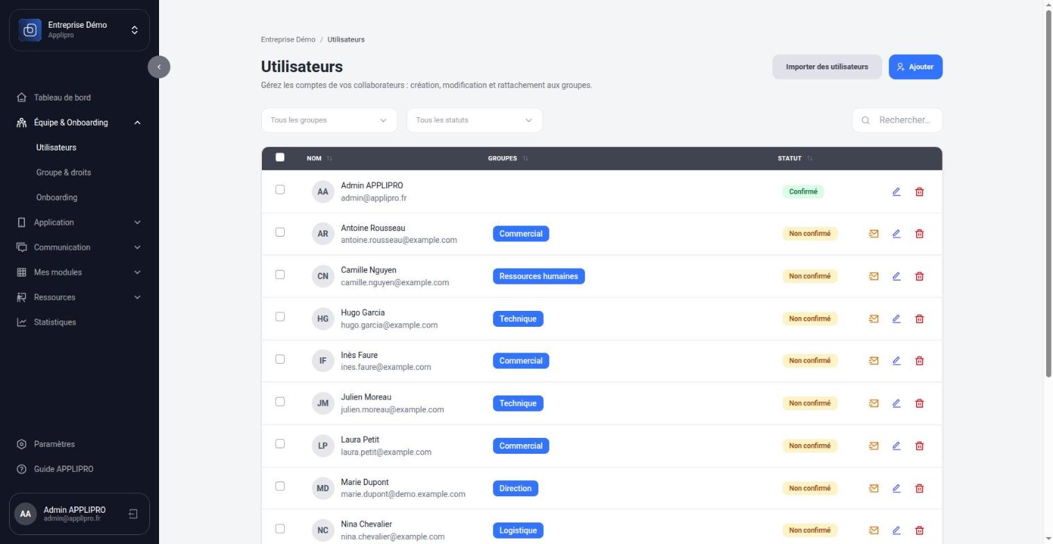The image size is (1053, 544).
Task: Sort table by STATUT column arrows
Action: click(x=809, y=158)
